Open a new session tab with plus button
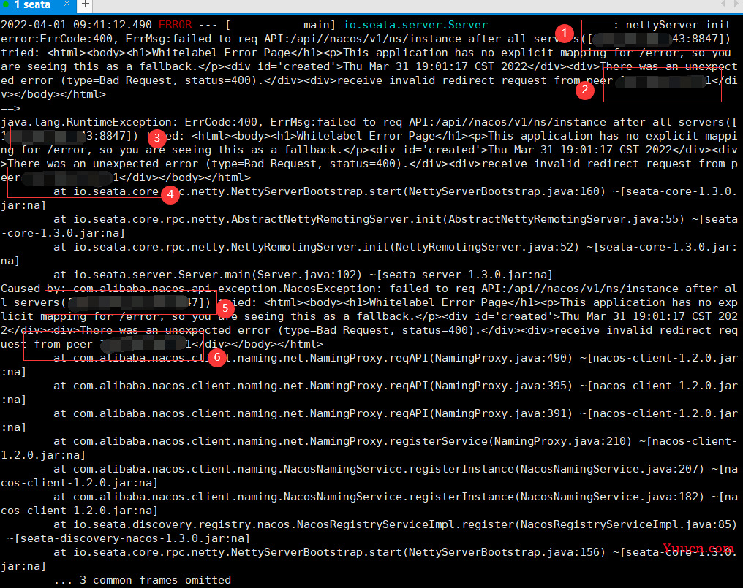Screen dimensions: 743x588 coord(85,5)
